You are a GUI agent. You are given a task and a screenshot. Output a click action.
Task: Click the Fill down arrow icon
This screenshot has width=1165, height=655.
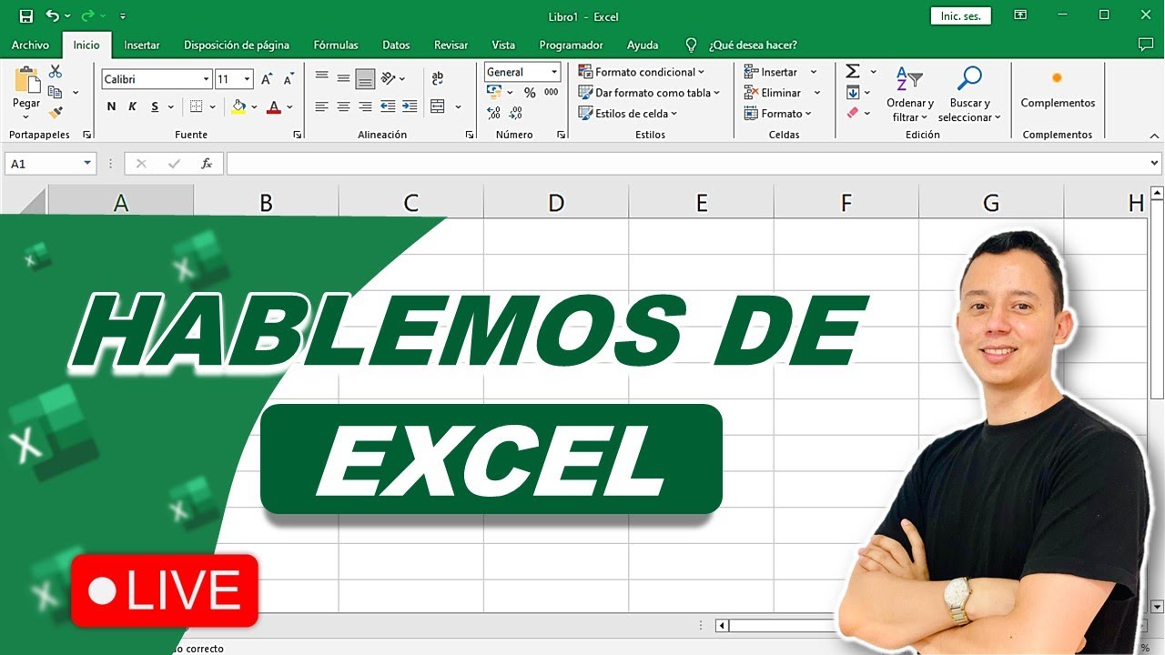[853, 92]
